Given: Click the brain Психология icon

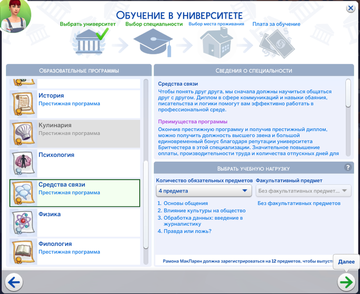Looking at the screenshot, I should pyautogui.click(x=22, y=163).
